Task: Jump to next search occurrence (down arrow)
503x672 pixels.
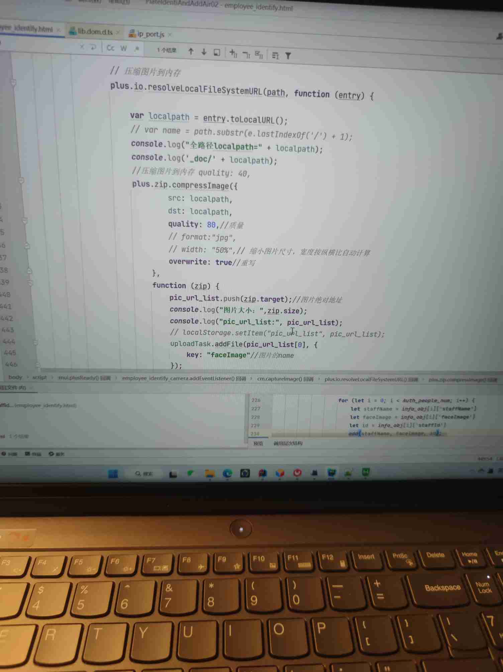Action: [x=204, y=52]
